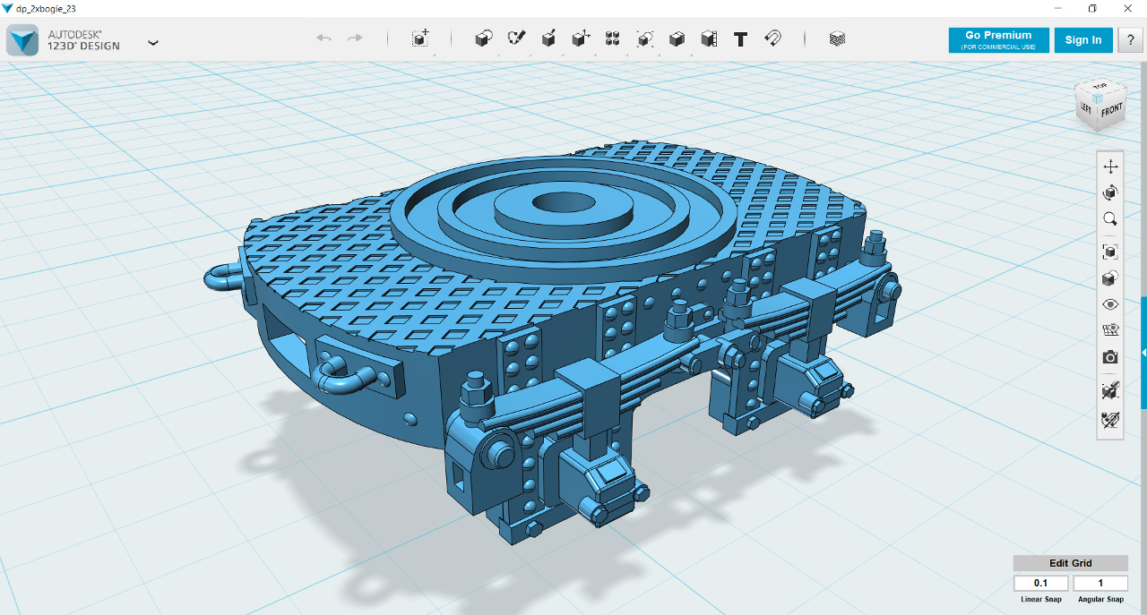
Task: Click the Go Premium button
Action: pyautogui.click(x=998, y=39)
